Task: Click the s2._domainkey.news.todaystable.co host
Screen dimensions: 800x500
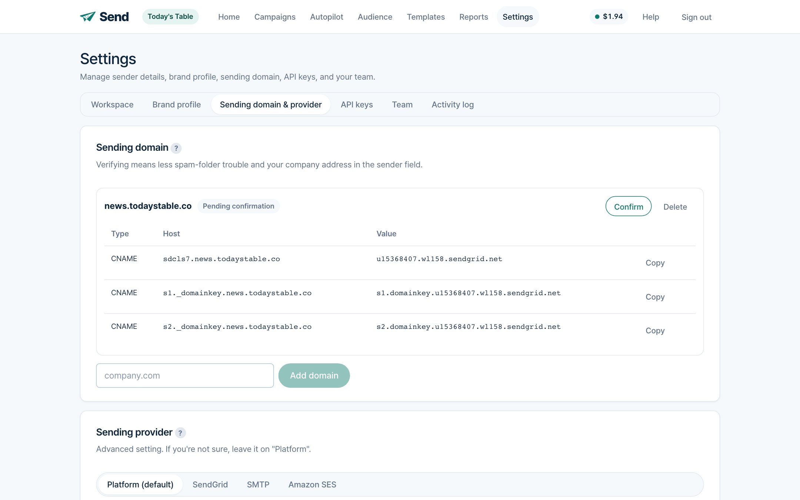Action: [x=237, y=327]
